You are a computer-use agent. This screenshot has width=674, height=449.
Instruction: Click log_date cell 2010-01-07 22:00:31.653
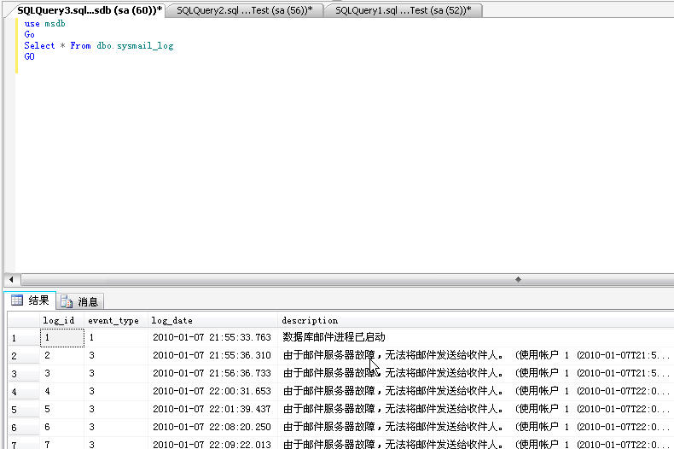point(212,391)
